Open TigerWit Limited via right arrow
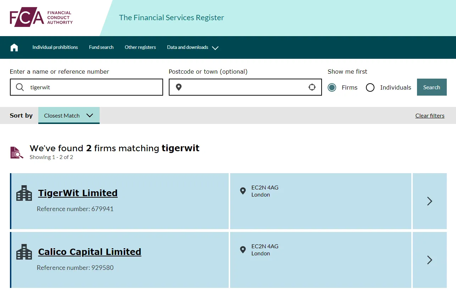This screenshot has width=456, height=295. tap(430, 201)
